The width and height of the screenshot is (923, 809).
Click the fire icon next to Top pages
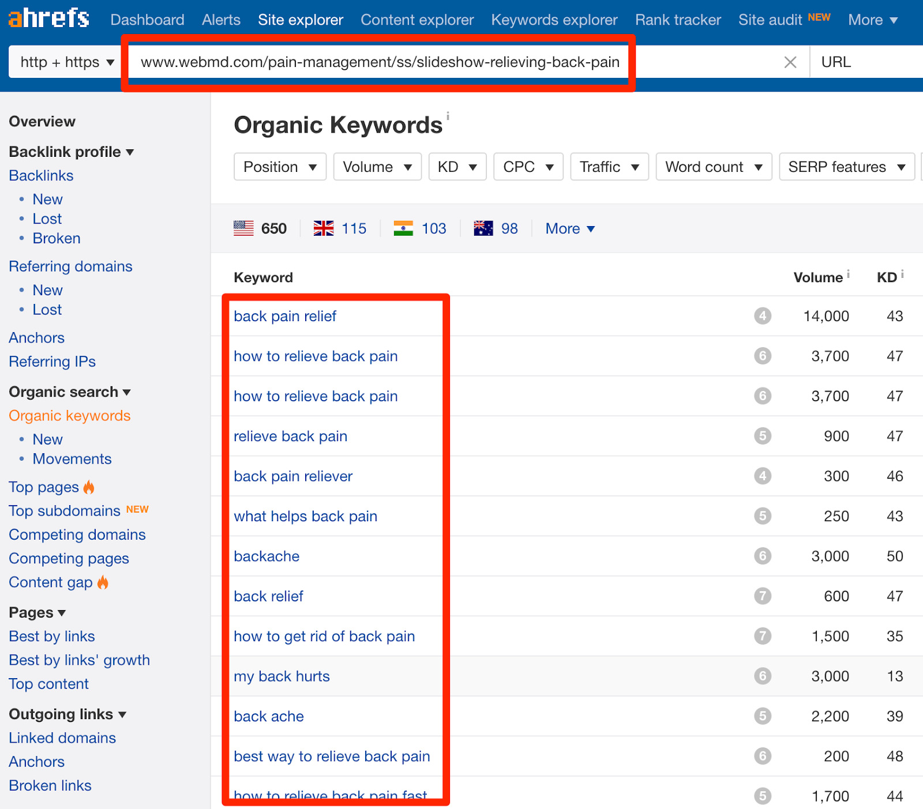pyautogui.click(x=89, y=487)
